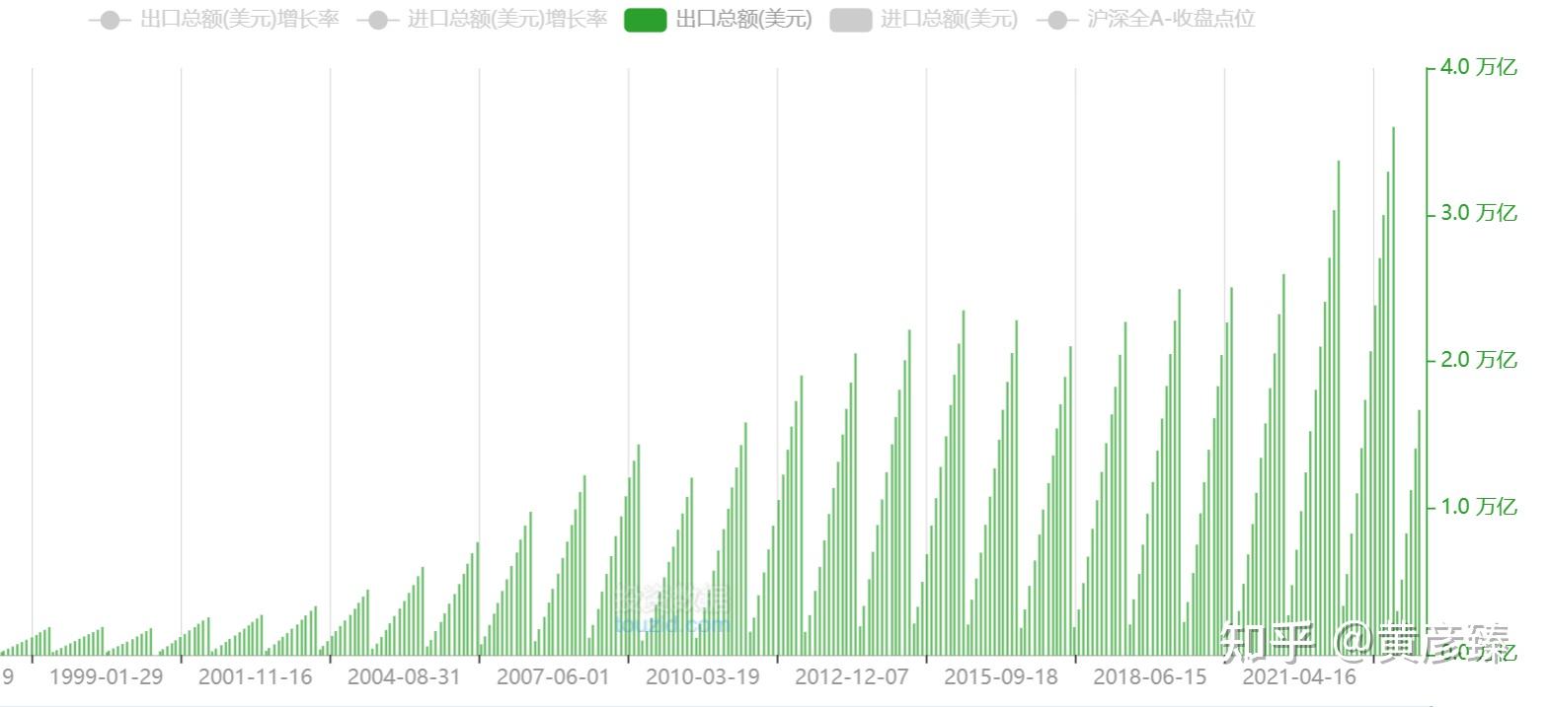Click the 2.0 万亿 axis value
Screen dimensions: 1549x707
click(1478, 360)
